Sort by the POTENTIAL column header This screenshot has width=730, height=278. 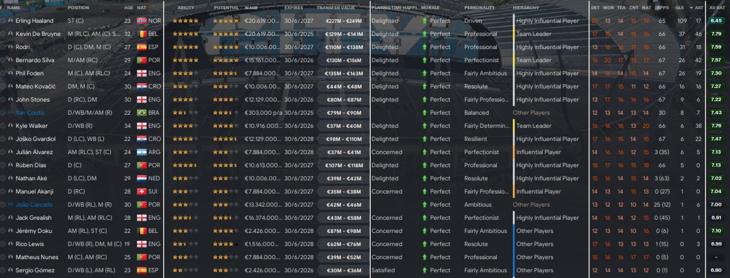[226, 8]
